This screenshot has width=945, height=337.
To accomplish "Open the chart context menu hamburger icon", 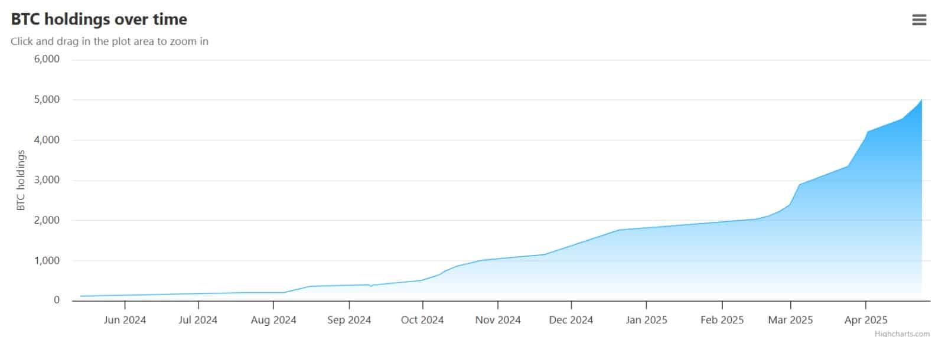I will (x=919, y=20).
